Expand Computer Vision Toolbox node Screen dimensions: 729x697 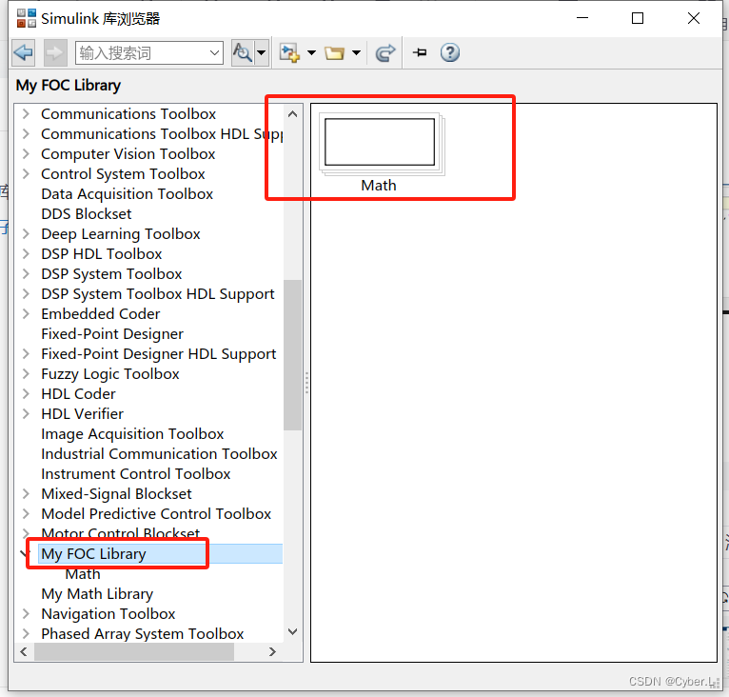coord(26,153)
